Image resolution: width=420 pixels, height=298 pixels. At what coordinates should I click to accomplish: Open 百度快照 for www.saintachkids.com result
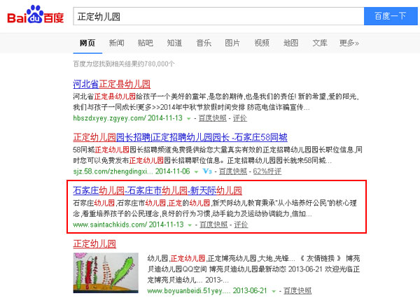pos(213,225)
